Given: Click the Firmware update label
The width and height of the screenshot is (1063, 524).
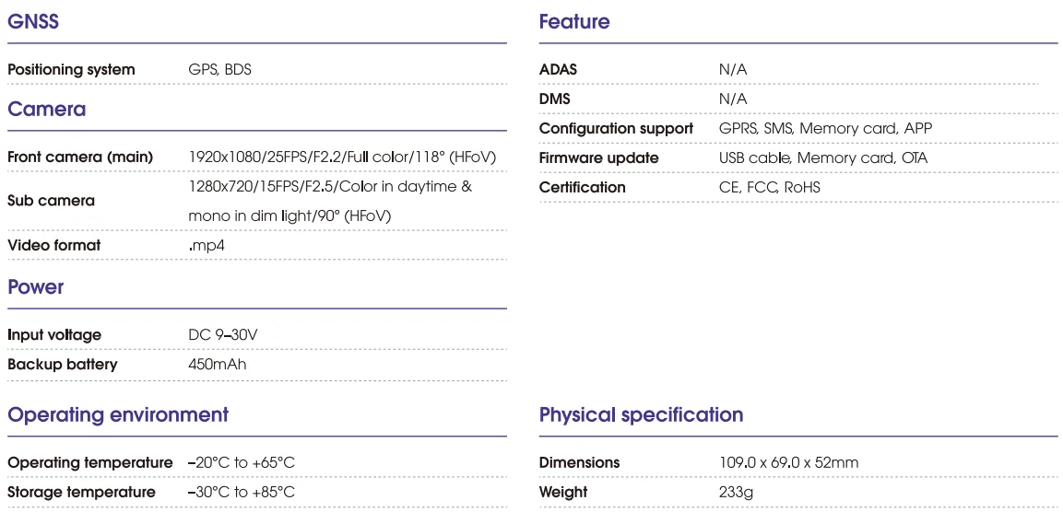Looking at the screenshot, I should coord(598,157).
